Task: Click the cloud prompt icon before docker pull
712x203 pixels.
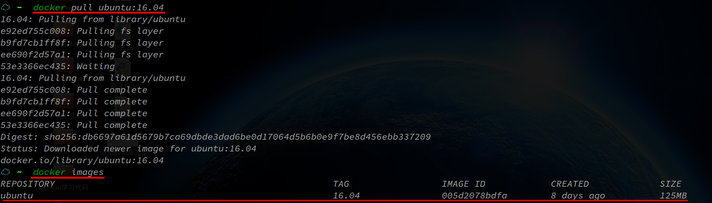Action: (5, 8)
